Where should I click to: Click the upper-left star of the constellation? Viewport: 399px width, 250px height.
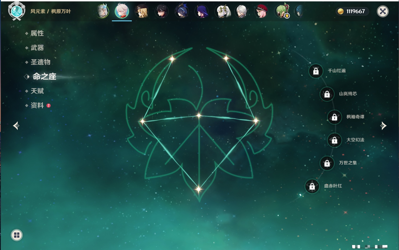click(x=172, y=59)
